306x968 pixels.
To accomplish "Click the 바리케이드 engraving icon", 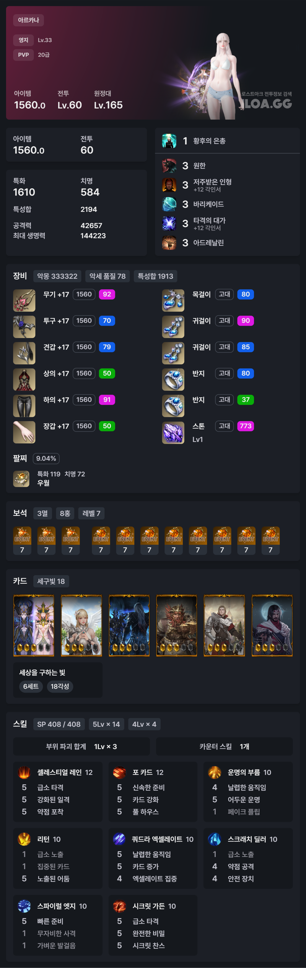I will 169,204.
